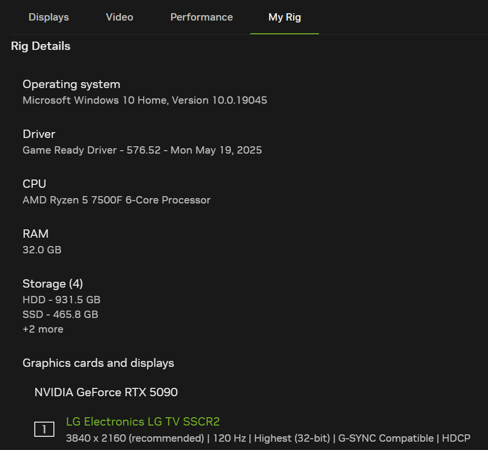
Task: Click the SSD - 465.8 GB entry
Action: 60,315
